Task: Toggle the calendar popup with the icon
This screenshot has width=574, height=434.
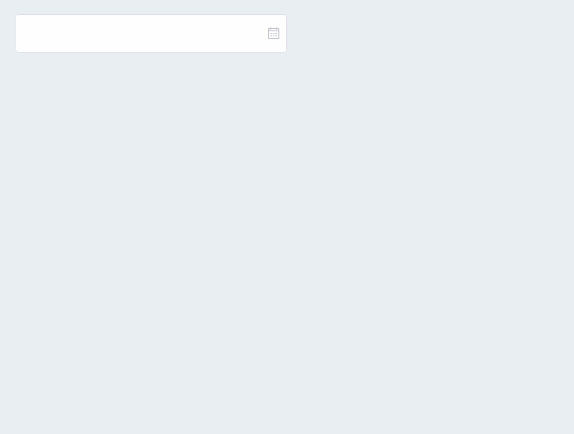Action: coord(273,33)
